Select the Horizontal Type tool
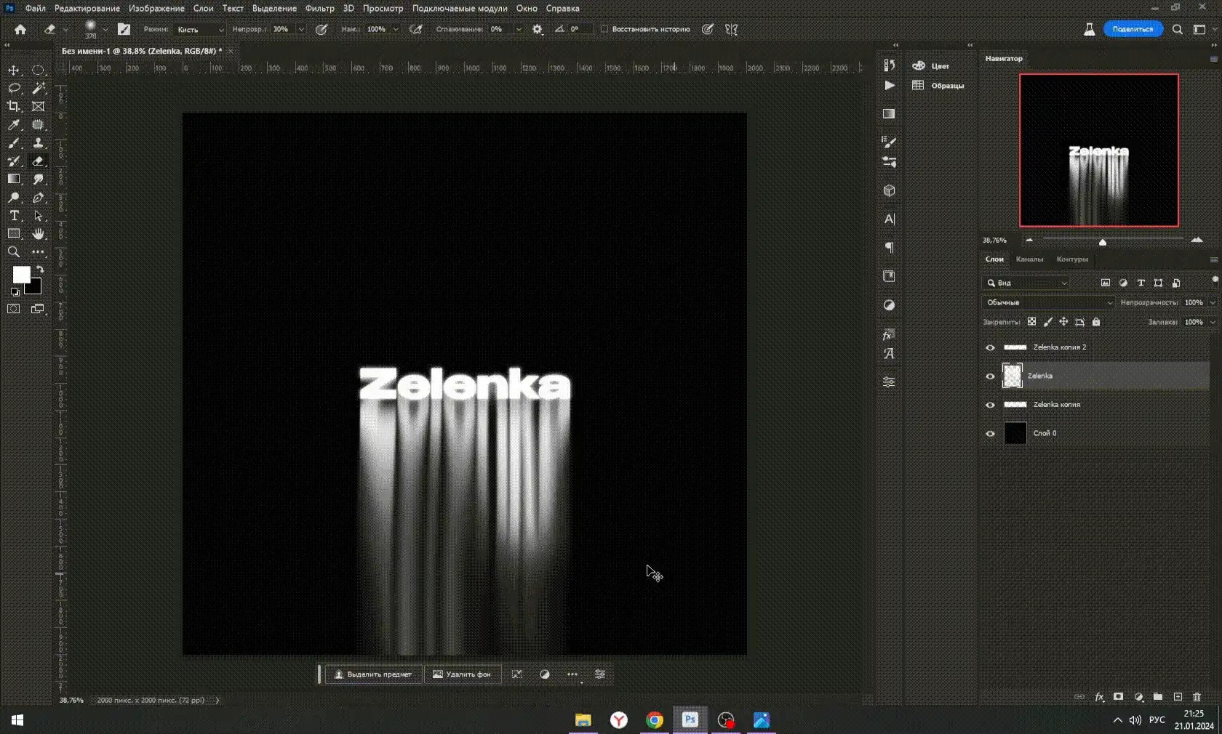The image size is (1222, 734). click(14, 216)
